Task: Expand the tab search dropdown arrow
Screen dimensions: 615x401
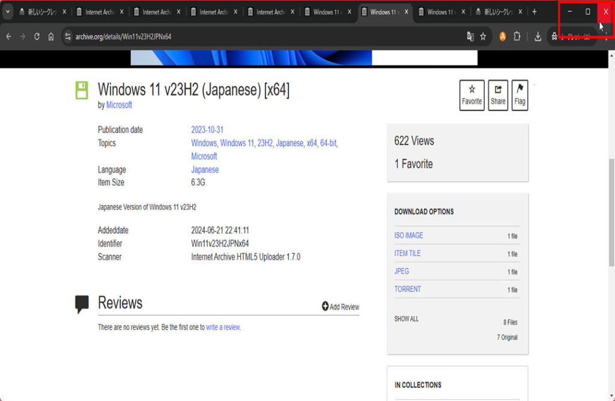Action: point(8,12)
